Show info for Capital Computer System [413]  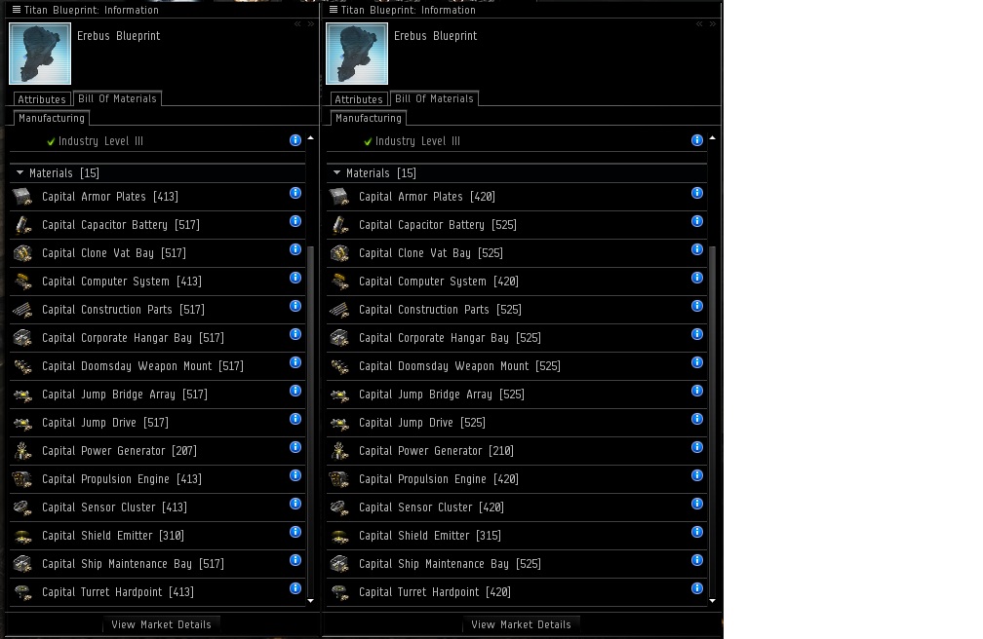pyautogui.click(x=295, y=278)
